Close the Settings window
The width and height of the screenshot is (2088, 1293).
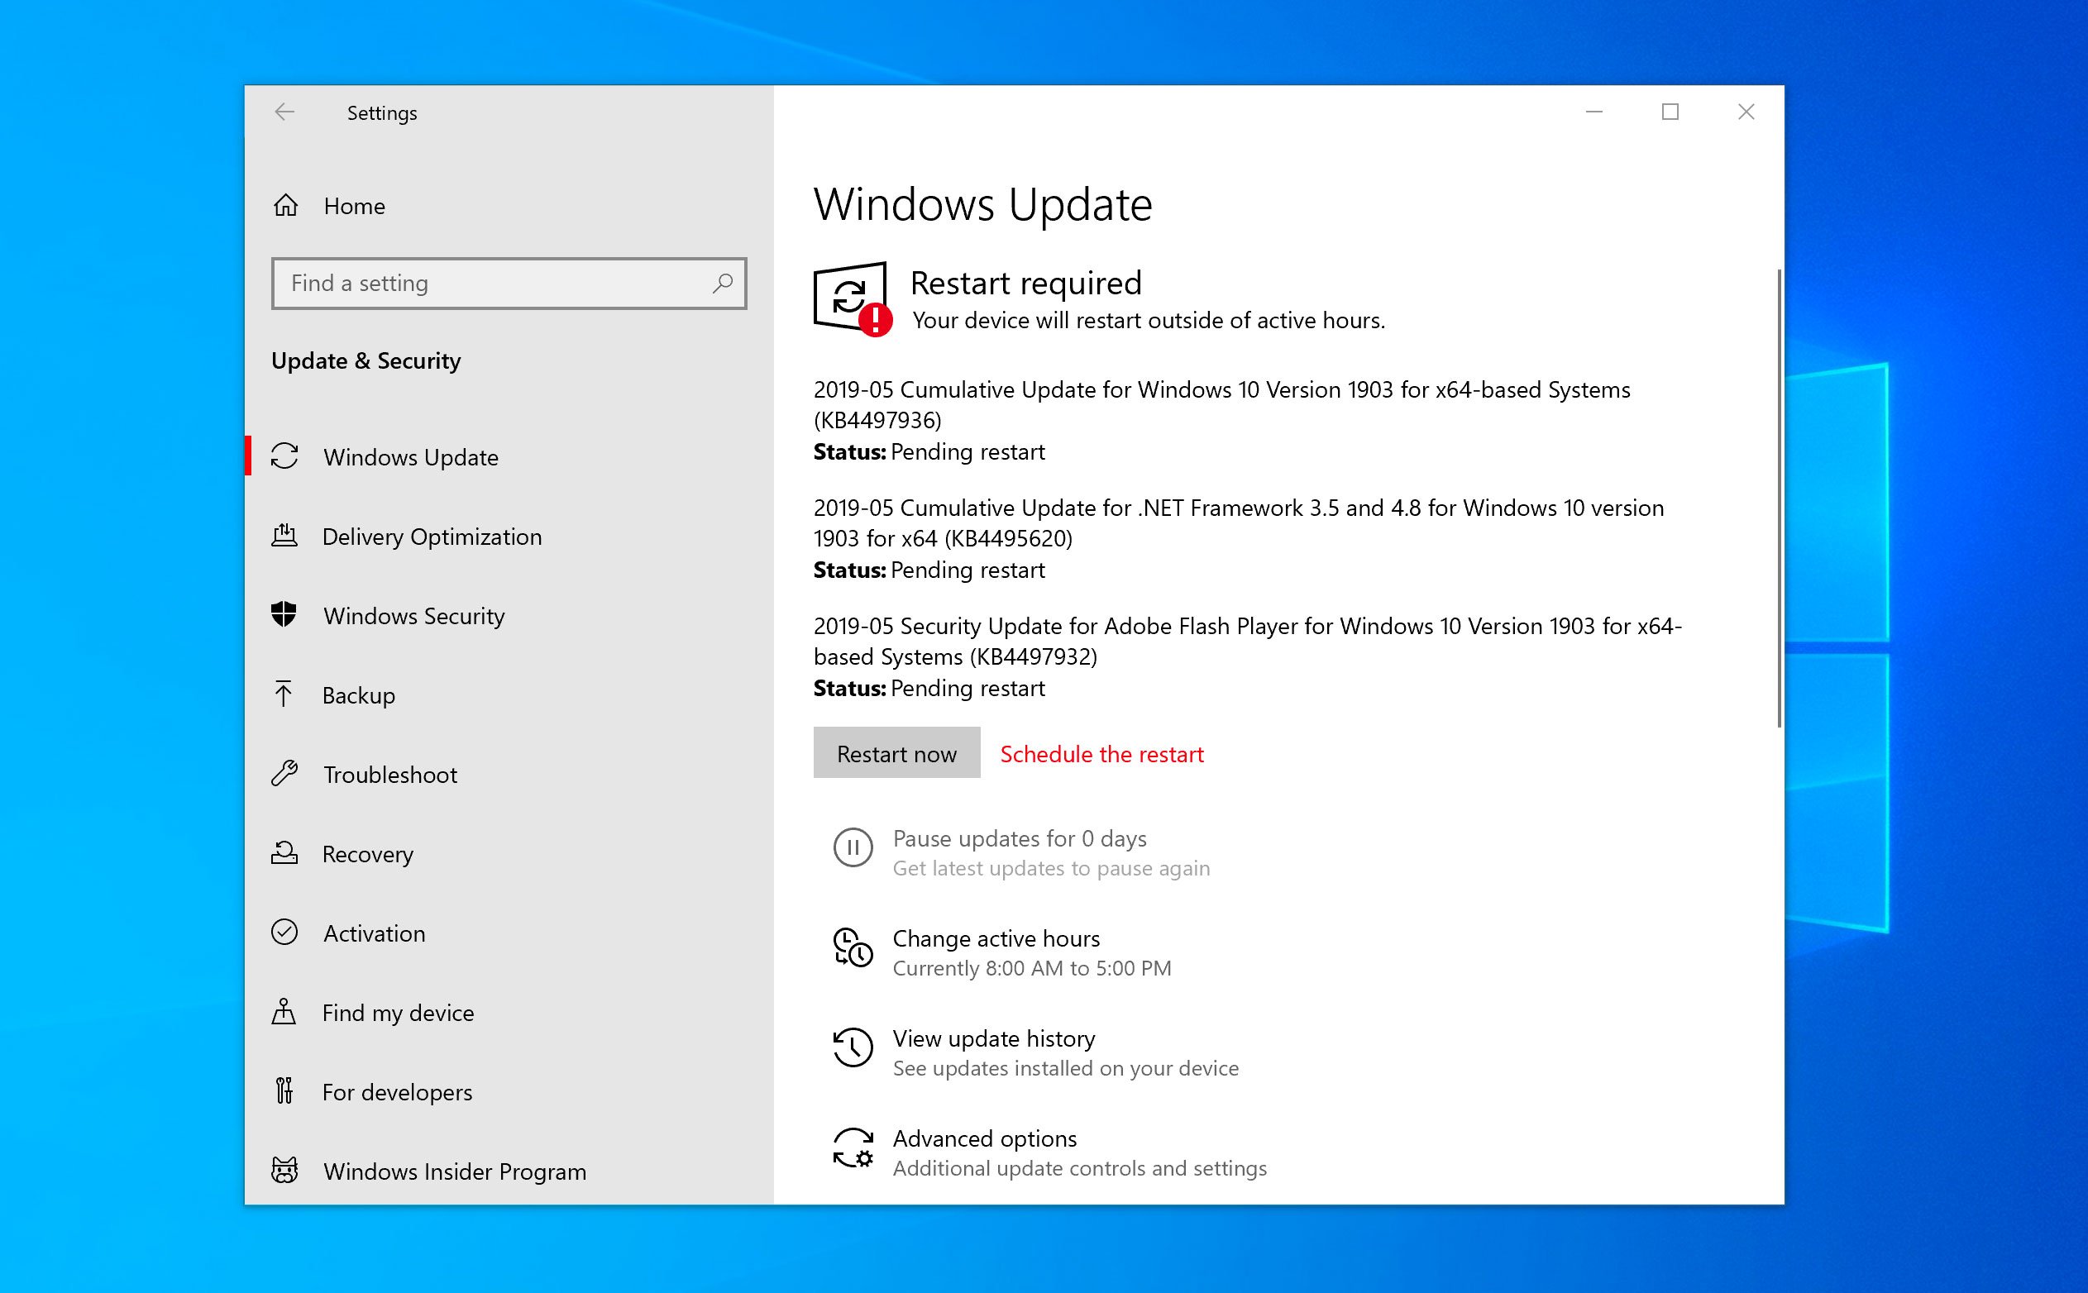coord(1746,112)
